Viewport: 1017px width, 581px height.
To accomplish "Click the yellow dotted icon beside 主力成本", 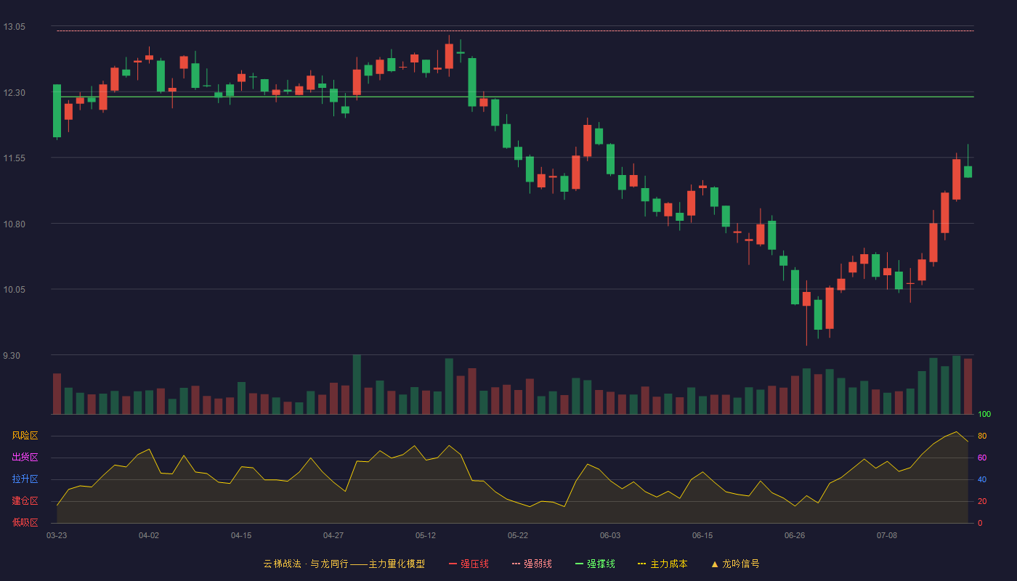I will point(641,564).
